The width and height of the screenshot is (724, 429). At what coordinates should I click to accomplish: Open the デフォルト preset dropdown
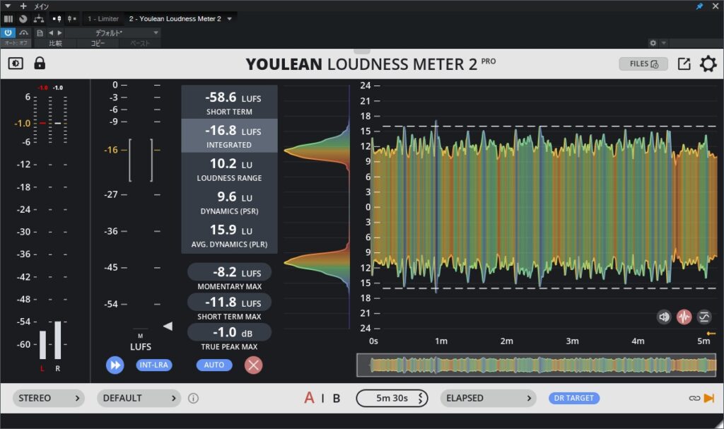pos(113,33)
